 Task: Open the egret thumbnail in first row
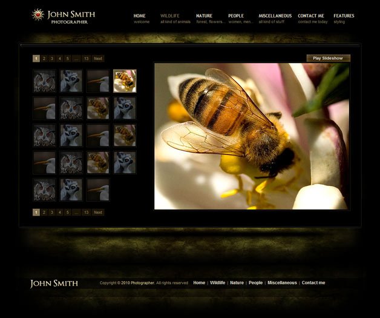98,81
